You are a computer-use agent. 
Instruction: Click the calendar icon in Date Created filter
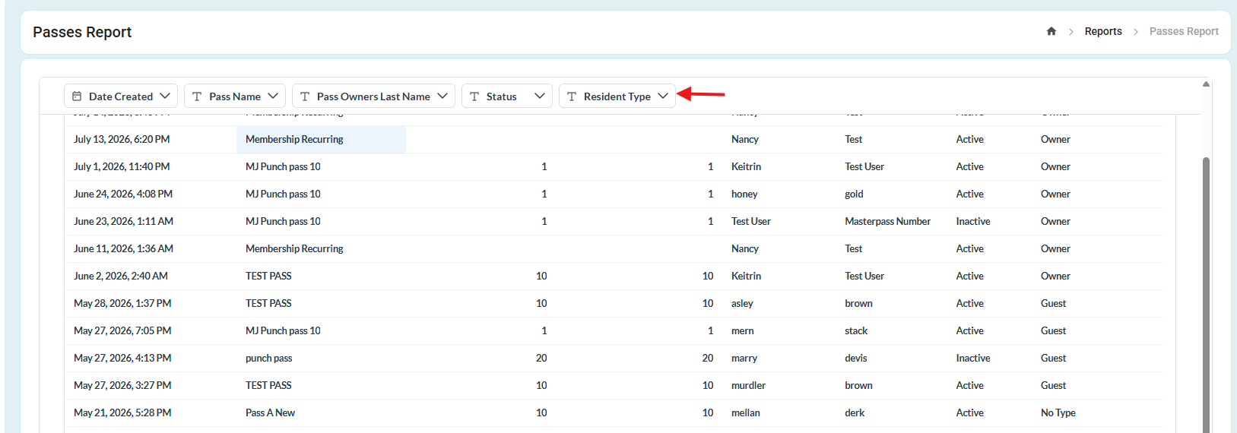coord(77,96)
